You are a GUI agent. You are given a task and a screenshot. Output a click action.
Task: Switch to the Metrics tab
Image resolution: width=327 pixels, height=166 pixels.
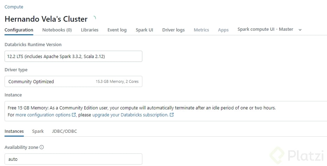point(201,30)
